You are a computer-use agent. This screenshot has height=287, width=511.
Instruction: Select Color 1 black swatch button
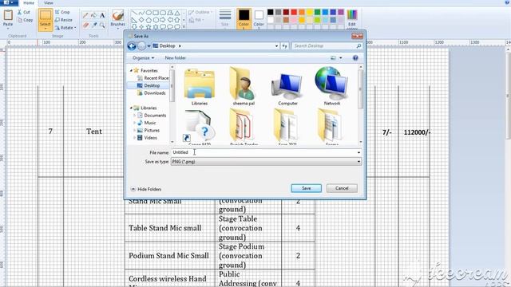244,18
